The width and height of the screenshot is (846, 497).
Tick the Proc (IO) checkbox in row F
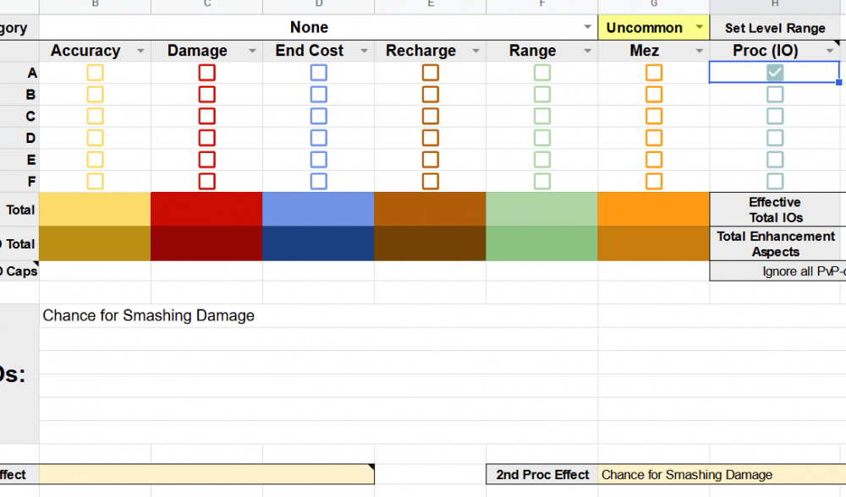coord(775,181)
